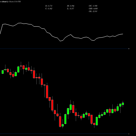Image resolution: width=136 pixels, height=136 pixels.
Task: Click the '9' price axis label
Action: [129, 49]
